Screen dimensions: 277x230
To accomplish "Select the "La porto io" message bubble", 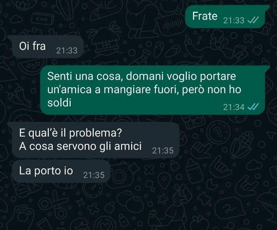I will (61, 171).
